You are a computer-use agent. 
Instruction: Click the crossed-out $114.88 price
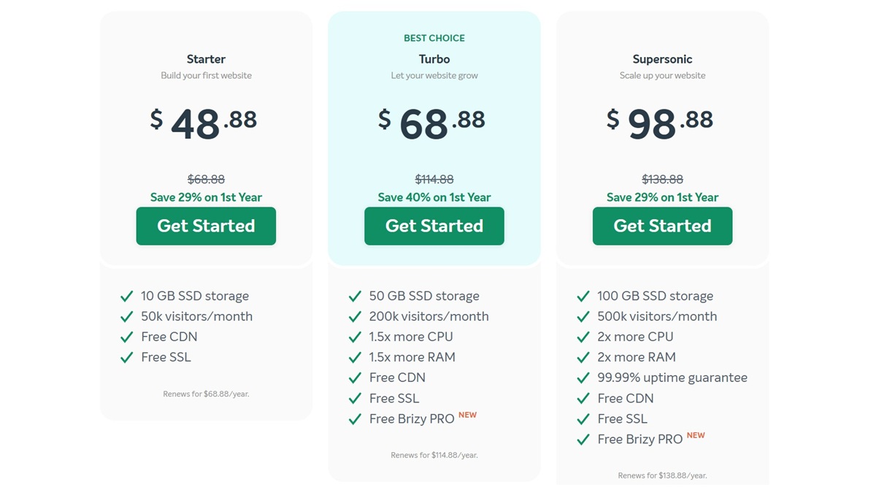tap(434, 179)
